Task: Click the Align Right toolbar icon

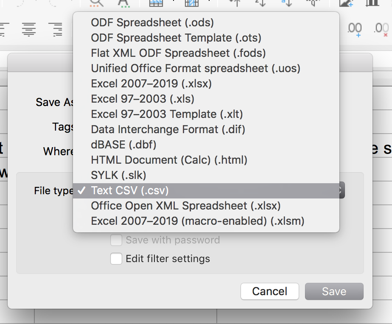Action: pyautogui.click(x=56, y=29)
